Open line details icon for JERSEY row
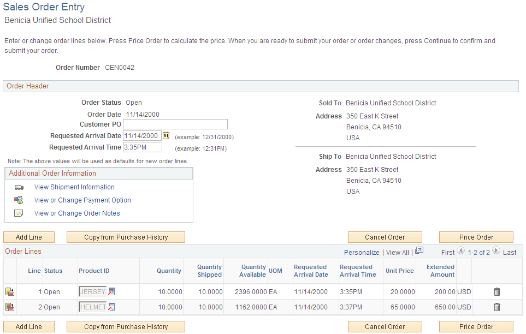Viewport: 526px width, 334px height. point(10,291)
